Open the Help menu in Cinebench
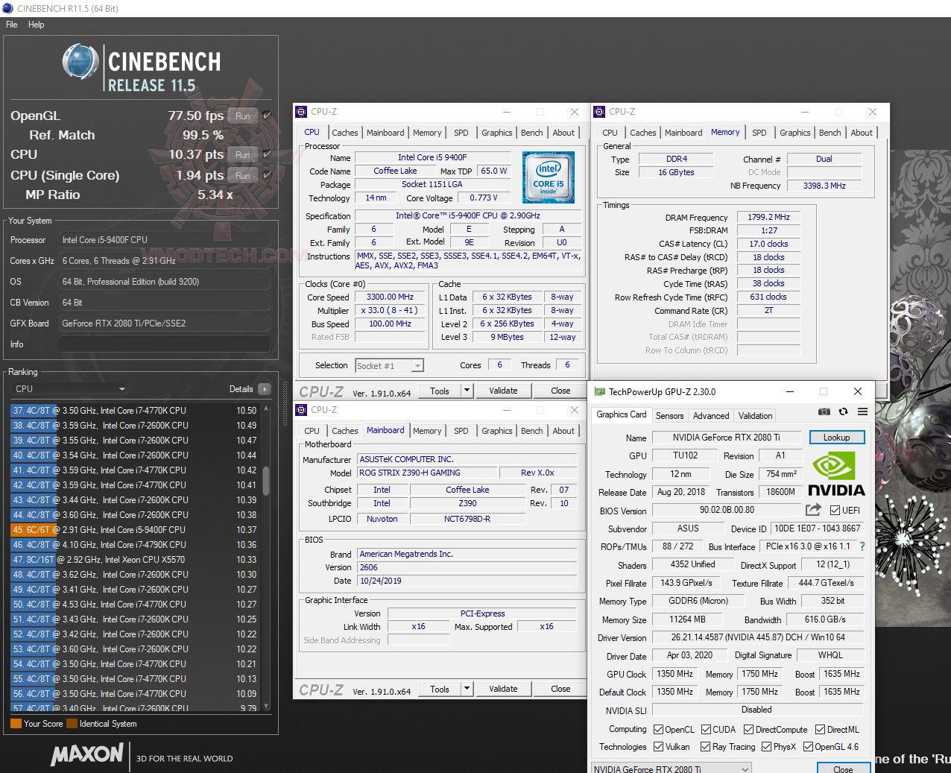 37,25
